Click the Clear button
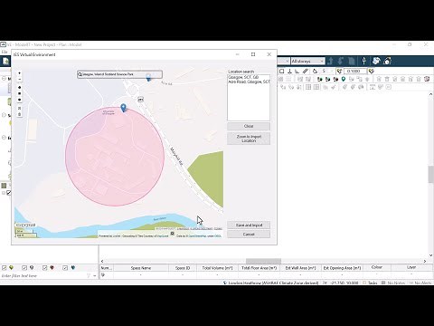 pos(249,126)
